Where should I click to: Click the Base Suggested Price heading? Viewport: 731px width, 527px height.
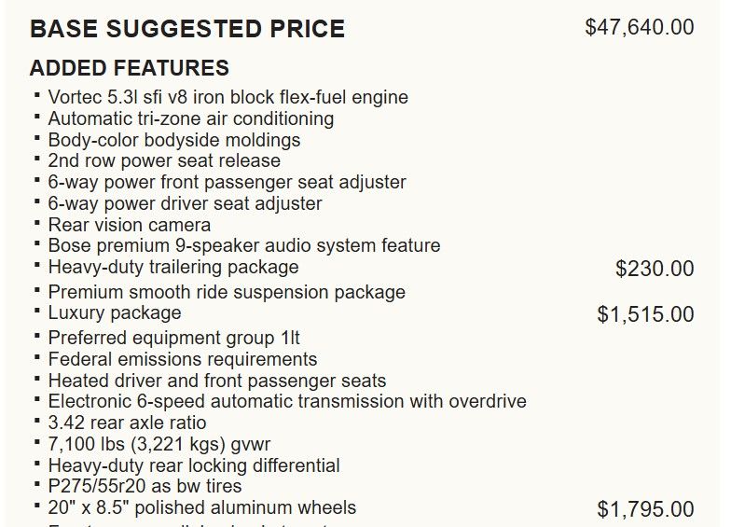pos(187,29)
